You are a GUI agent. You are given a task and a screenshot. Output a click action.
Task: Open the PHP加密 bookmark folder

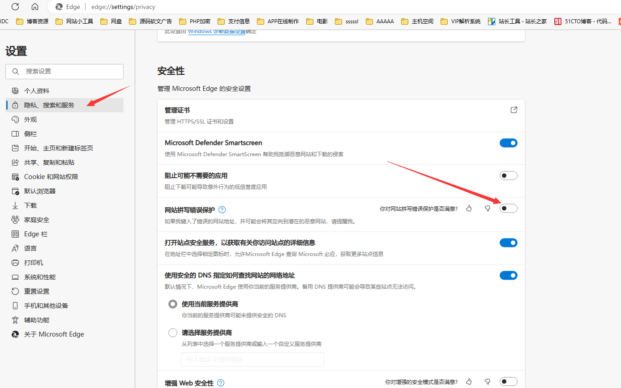pyautogui.click(x=194, y=21)
